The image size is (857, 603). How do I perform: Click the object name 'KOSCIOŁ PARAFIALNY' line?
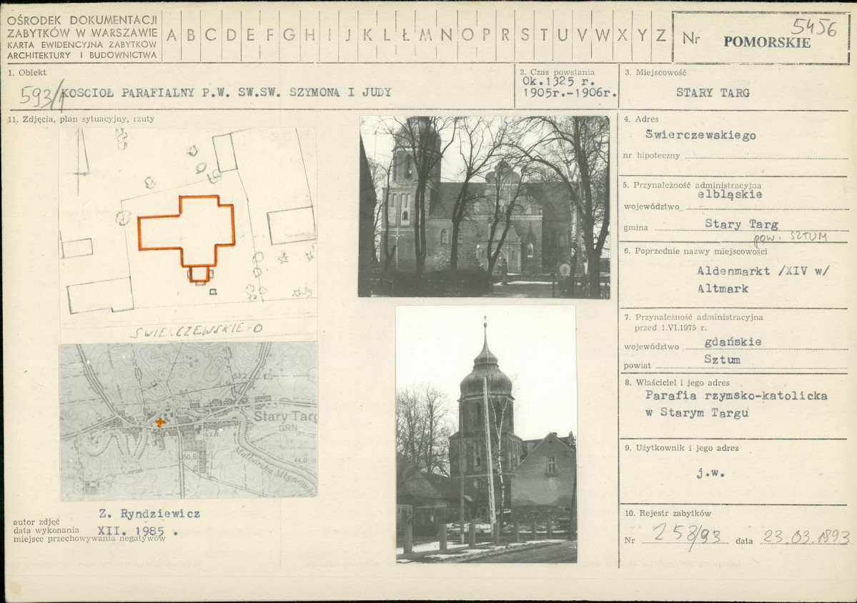click(227, 92)
